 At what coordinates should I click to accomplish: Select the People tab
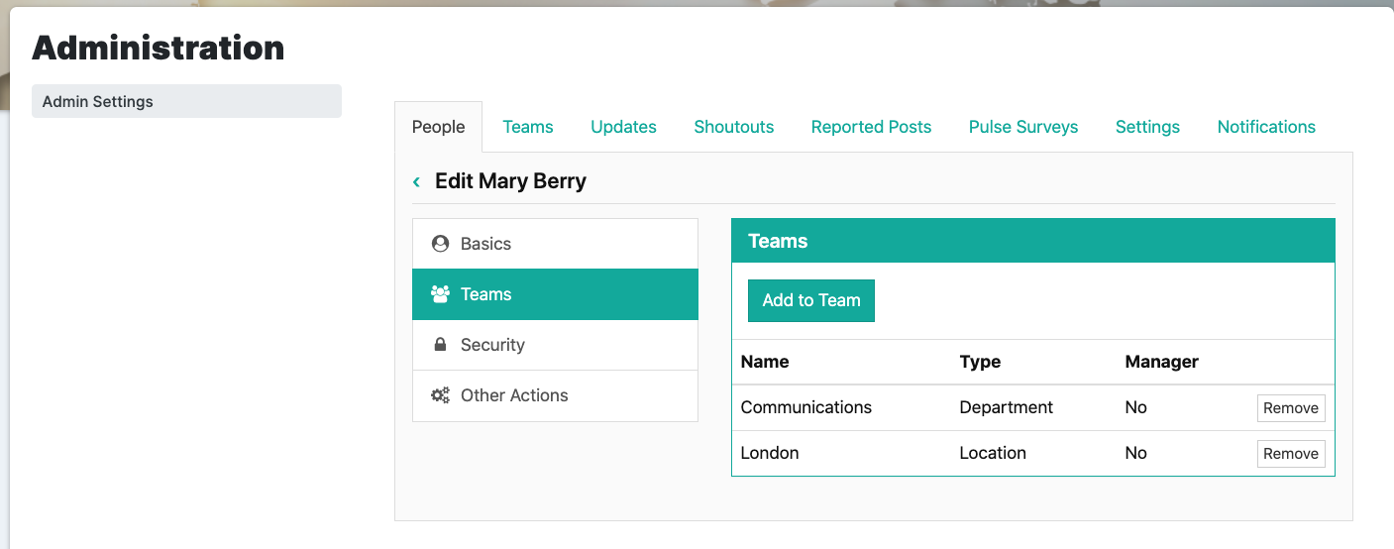point(439,127)
